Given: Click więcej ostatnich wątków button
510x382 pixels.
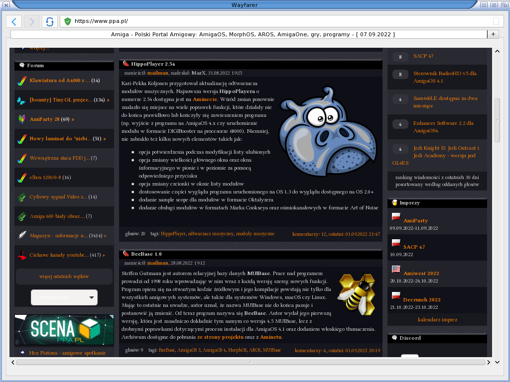Looking at the screenshot, I should point(64,277).
